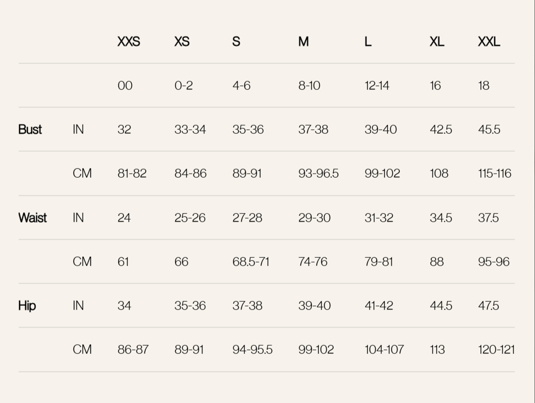535x403 pixels.
Task: Select the Hip row label
Action: (x=27, y=306)
